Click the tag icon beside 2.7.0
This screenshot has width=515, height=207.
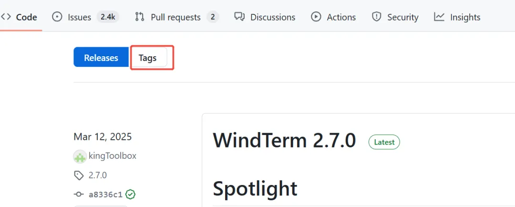[79, 176]
